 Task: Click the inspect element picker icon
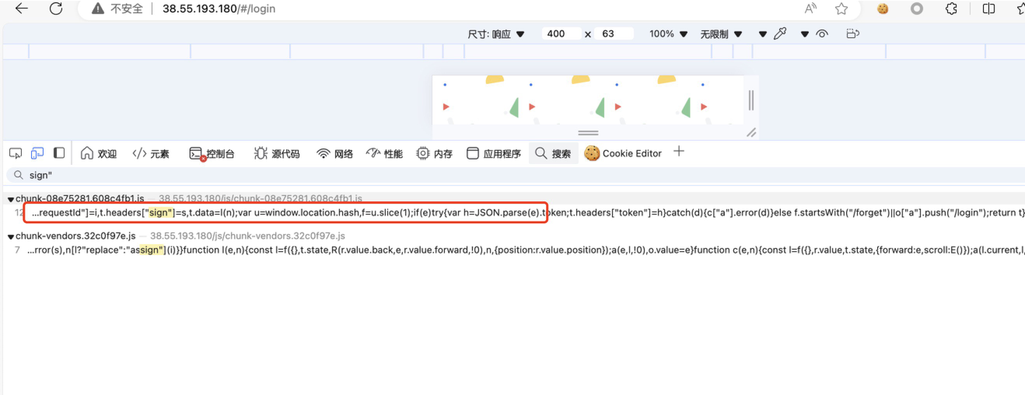16,153
